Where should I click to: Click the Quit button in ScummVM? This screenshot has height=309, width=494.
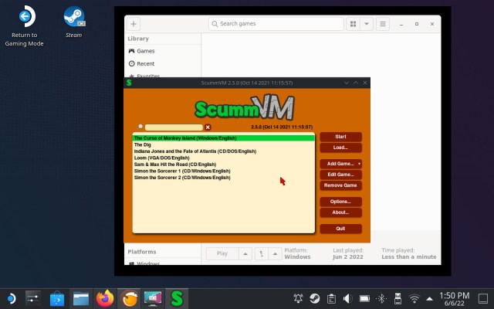(x=340, y=229)
